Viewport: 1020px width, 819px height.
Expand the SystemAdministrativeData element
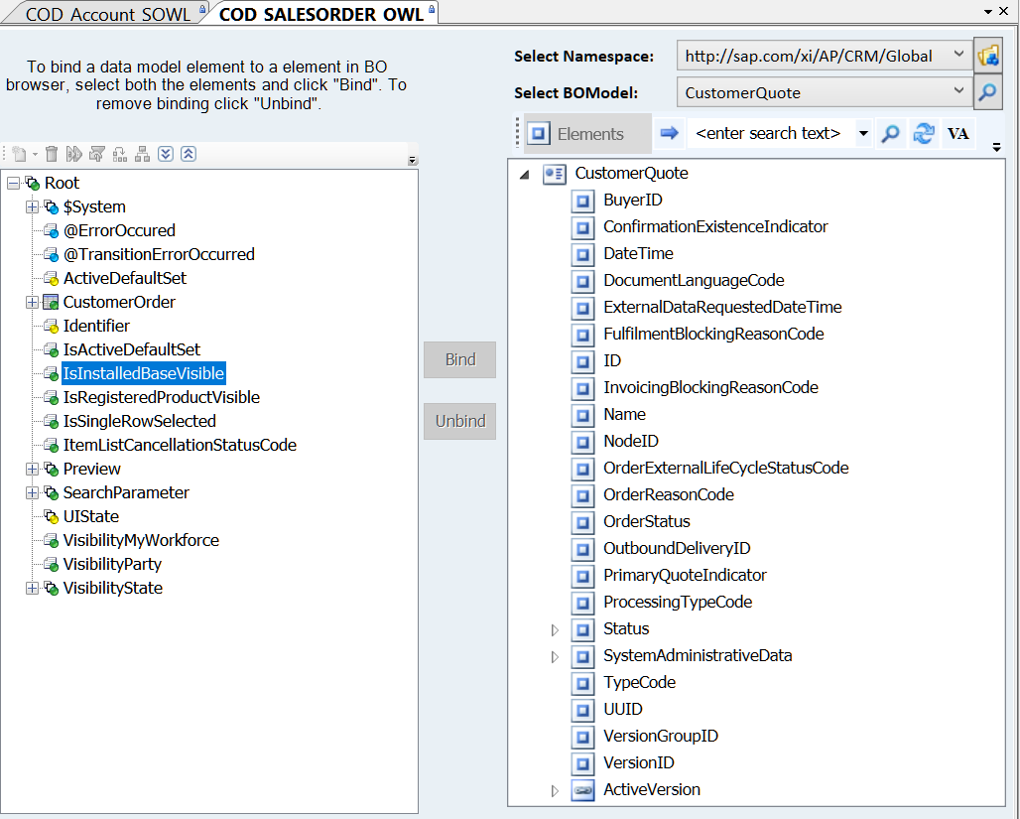tap(555, 656)
